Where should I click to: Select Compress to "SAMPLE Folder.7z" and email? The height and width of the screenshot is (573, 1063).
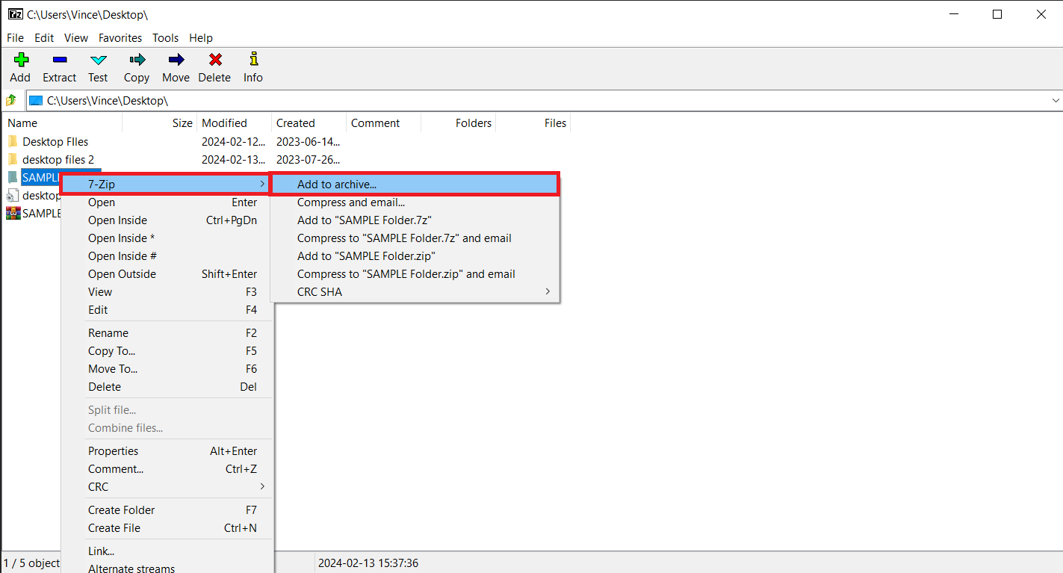pyautogui.click(x=415, y=238)
